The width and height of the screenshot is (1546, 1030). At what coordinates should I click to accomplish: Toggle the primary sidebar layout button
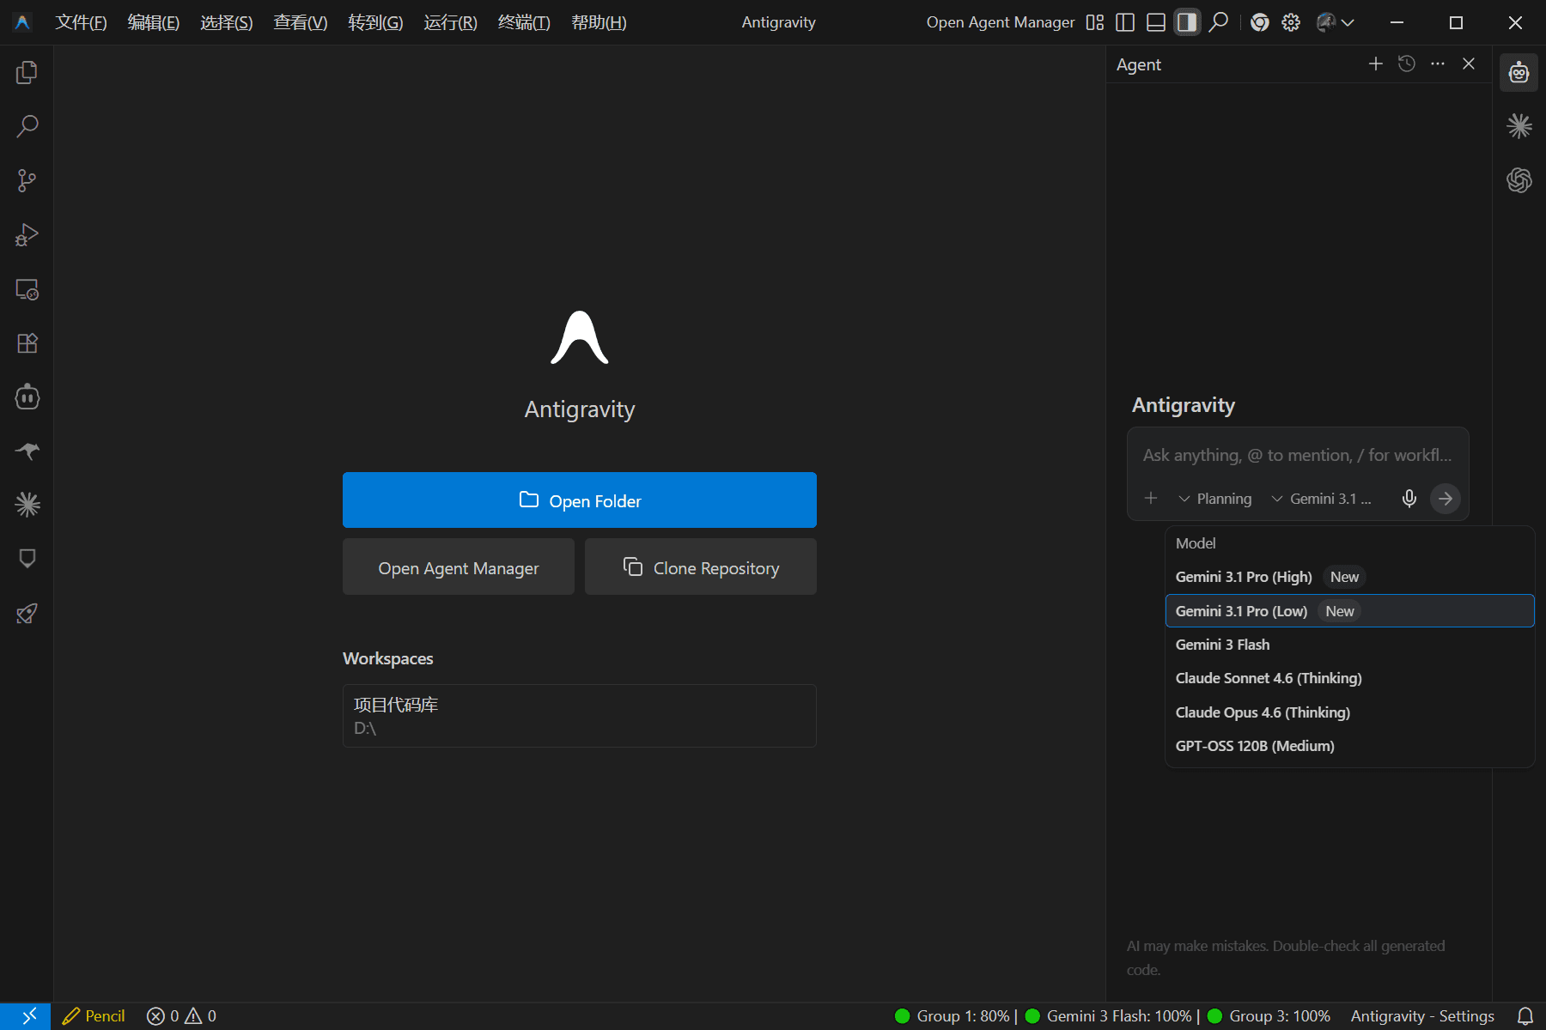(1125, 22)
